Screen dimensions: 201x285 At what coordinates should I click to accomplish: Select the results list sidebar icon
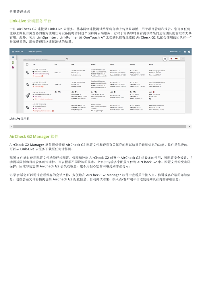tap(13, 57)
